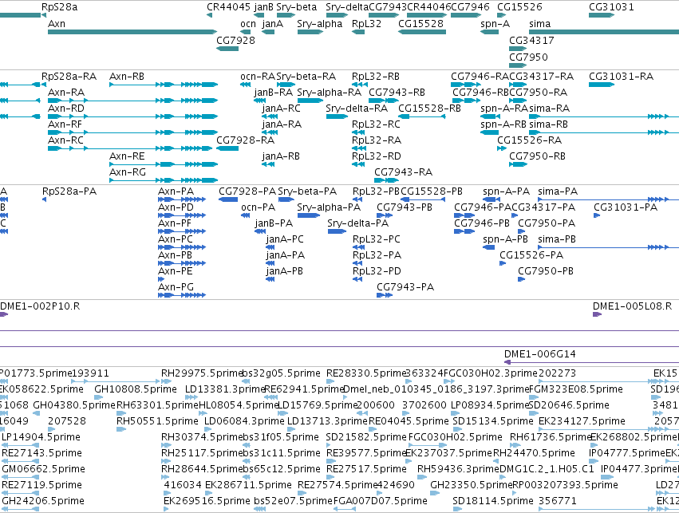Click BAC clone DME1-006G14
This screenshot has width=679, height=513.
coord(591,362)
